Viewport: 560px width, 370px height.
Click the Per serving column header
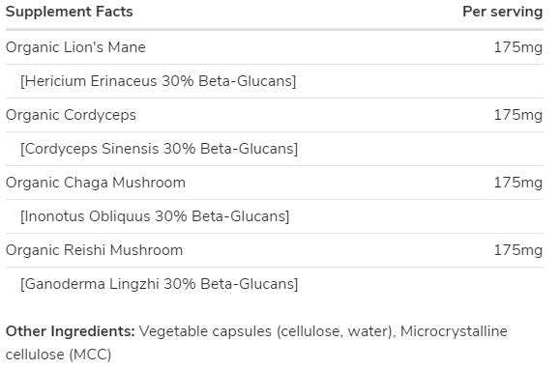click(x=503, y=12)
